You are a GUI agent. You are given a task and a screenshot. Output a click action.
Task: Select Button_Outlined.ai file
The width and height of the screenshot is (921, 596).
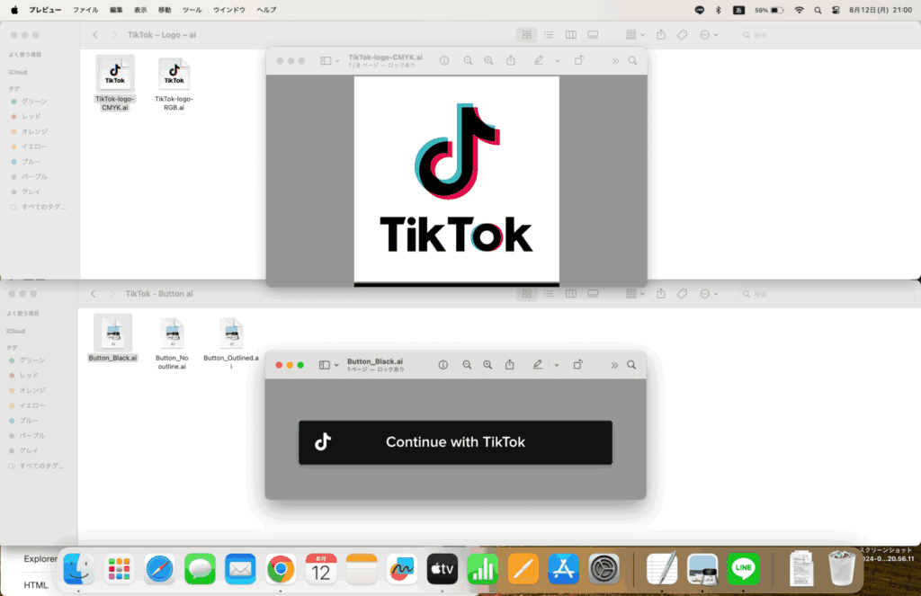231,343
